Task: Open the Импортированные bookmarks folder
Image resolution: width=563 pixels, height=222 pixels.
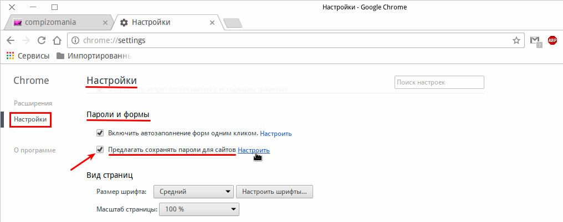Action: pyautogui.click(x=94, y=56)
